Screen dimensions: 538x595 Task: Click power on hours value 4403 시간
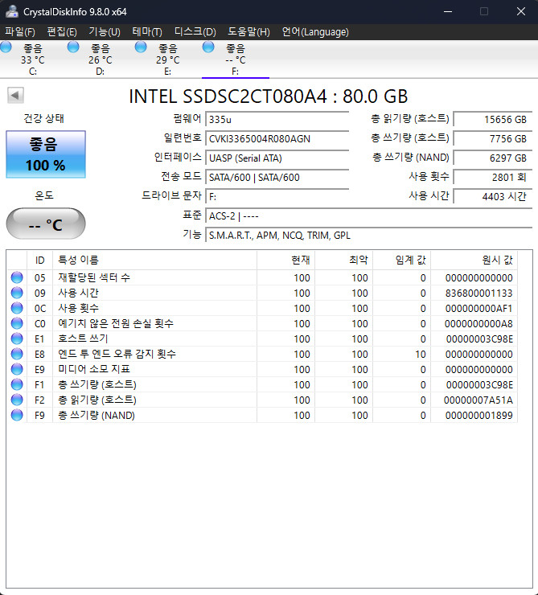click(x=493, y=196)
